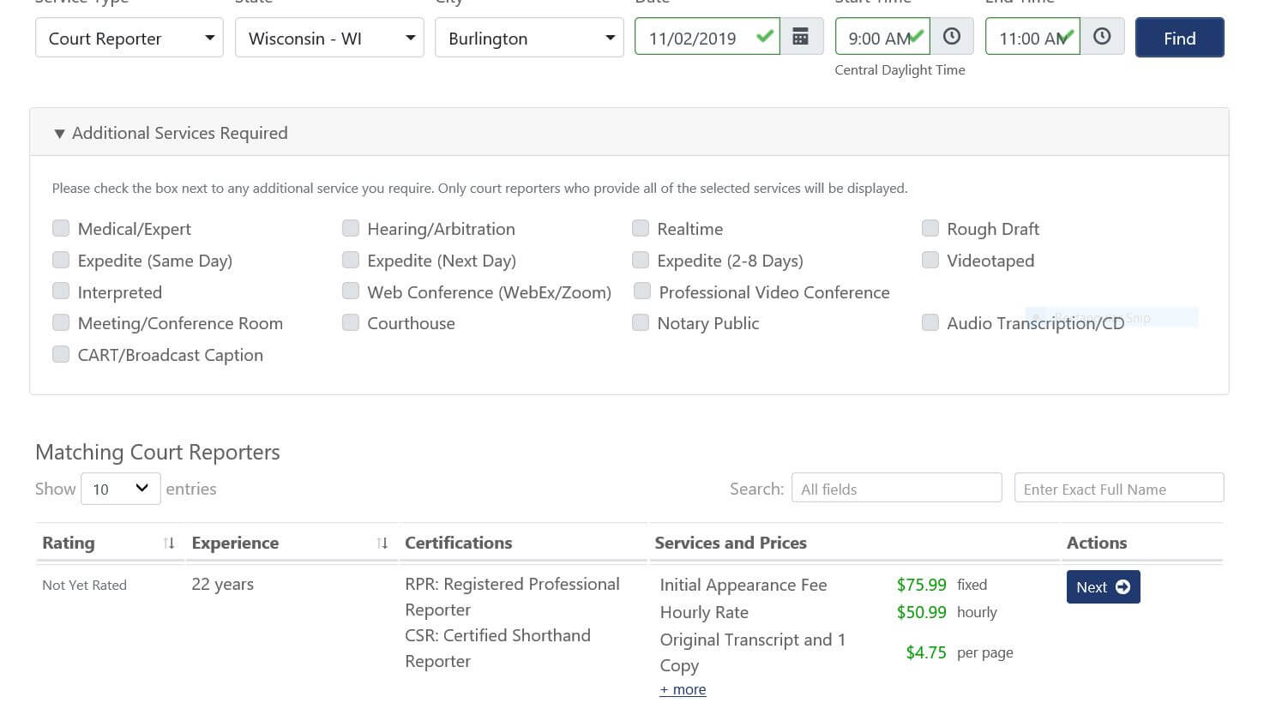Open the Court Reporter service type dropdown
1288x703 pixels.
(x=129, y=38)
